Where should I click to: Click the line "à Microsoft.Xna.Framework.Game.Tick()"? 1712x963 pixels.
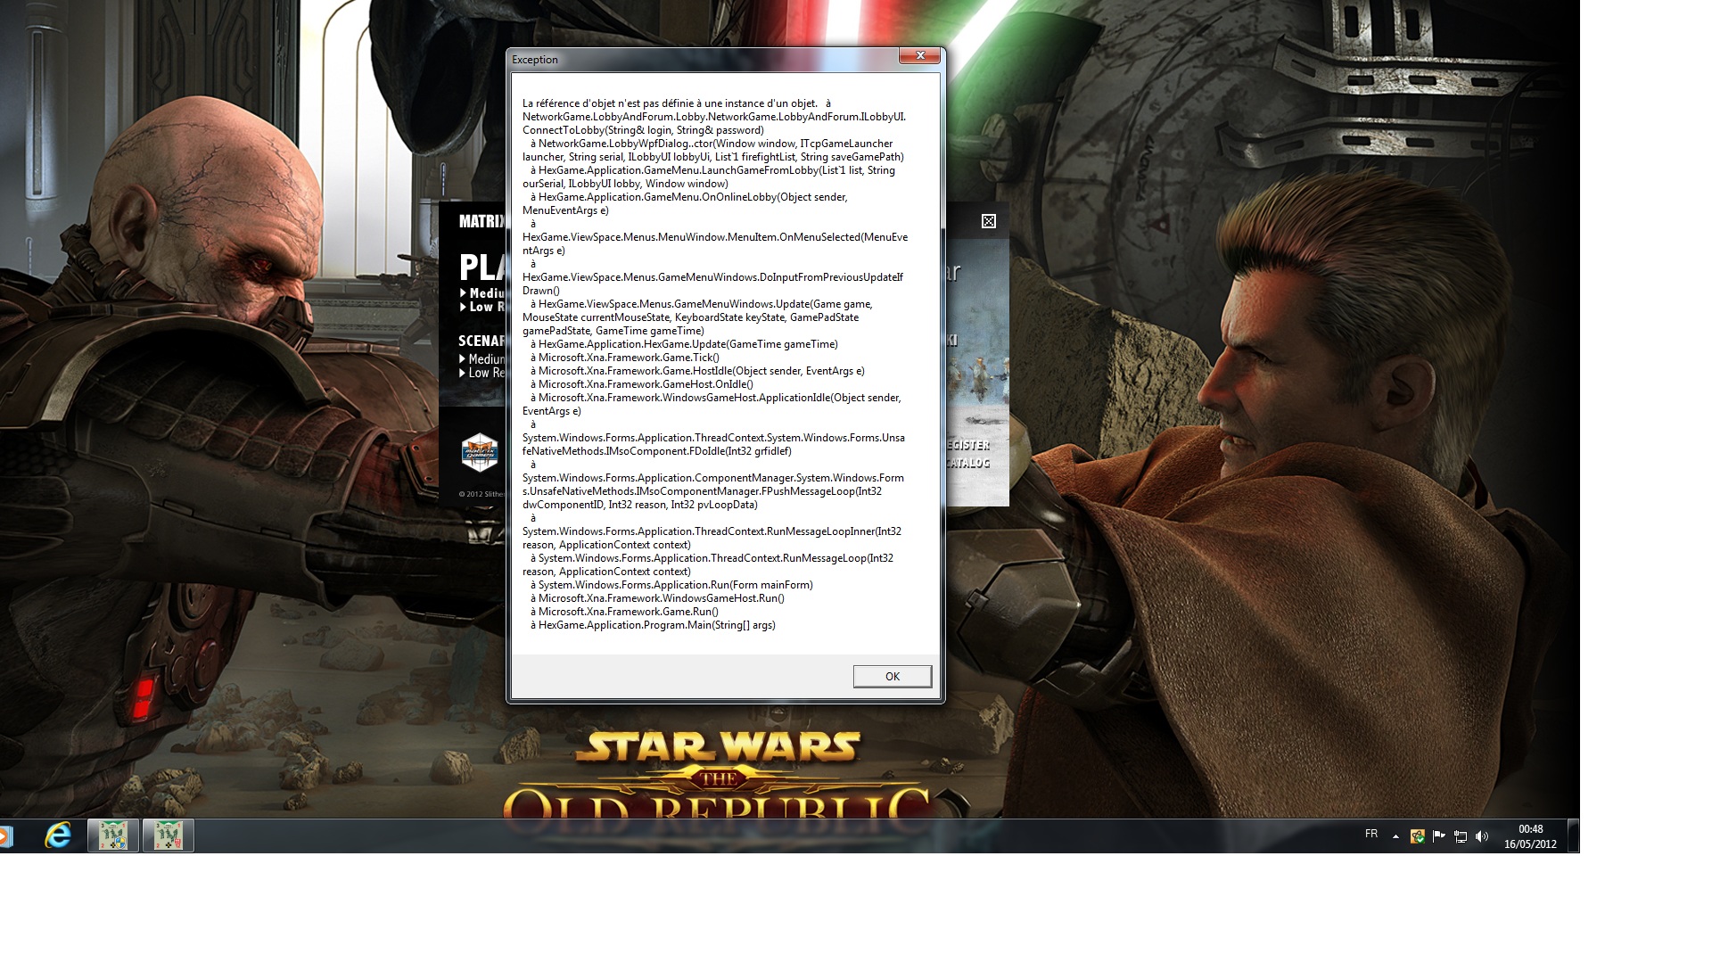point(625,358)
